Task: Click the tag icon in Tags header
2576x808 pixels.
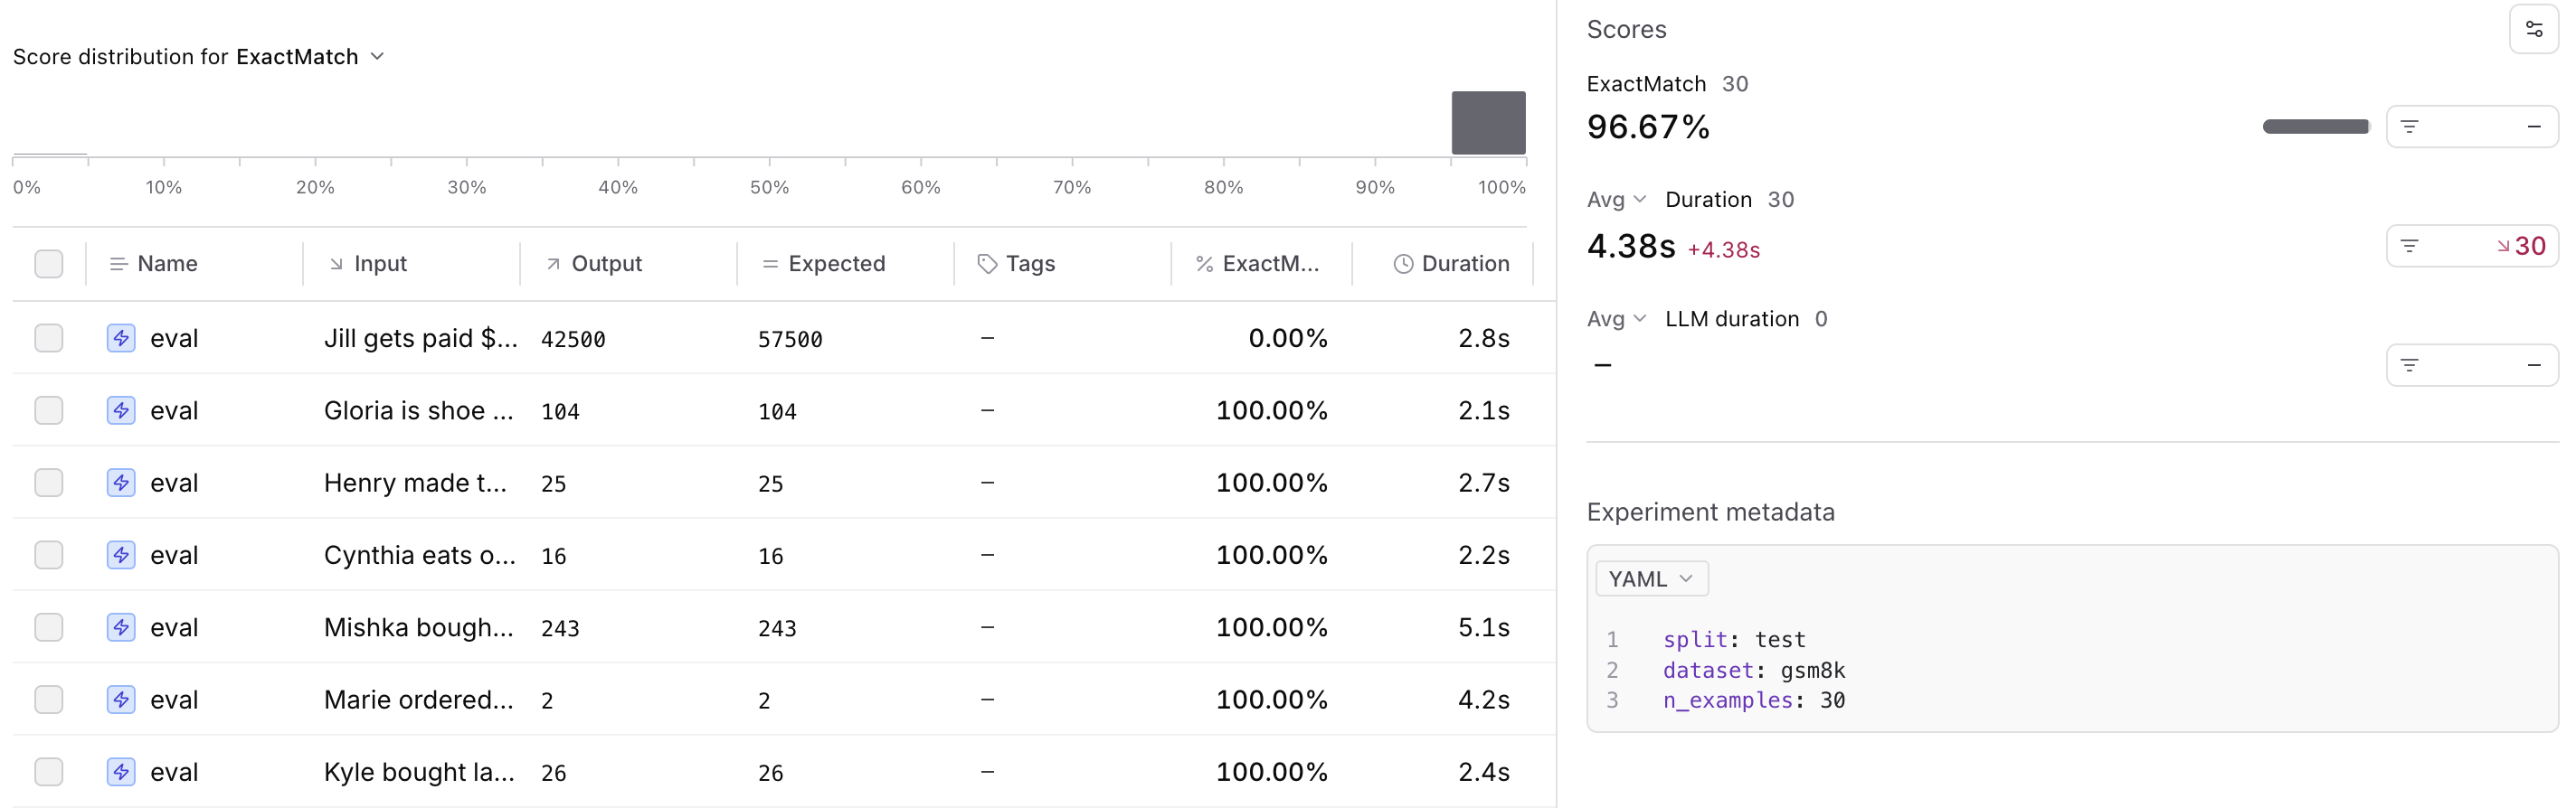Action: tap(987, 264)
